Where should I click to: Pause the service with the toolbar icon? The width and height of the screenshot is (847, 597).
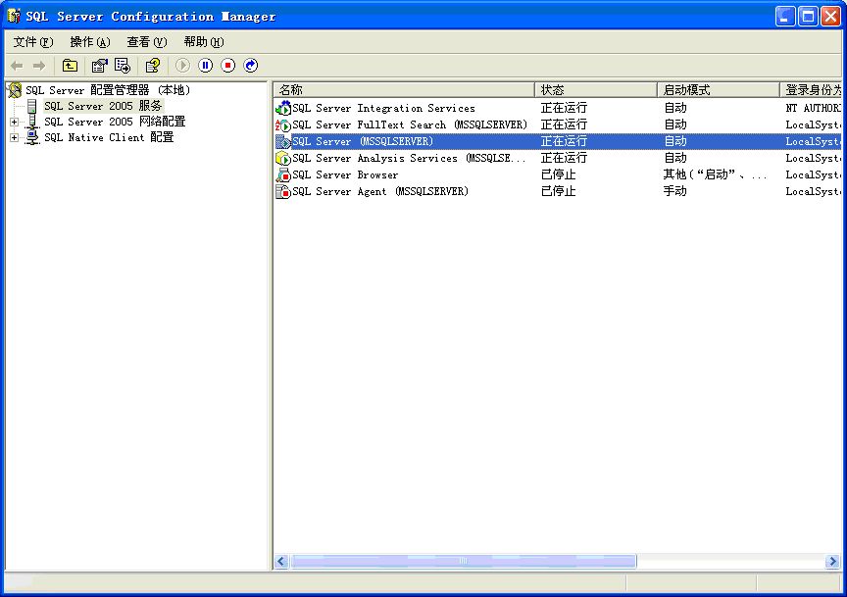tap(205, 66)
